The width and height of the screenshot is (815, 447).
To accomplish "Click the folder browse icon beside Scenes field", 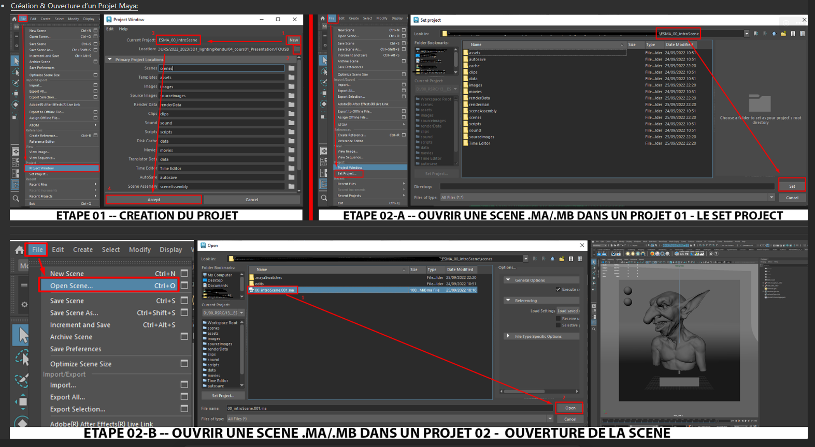I will [x=292, y=68].
